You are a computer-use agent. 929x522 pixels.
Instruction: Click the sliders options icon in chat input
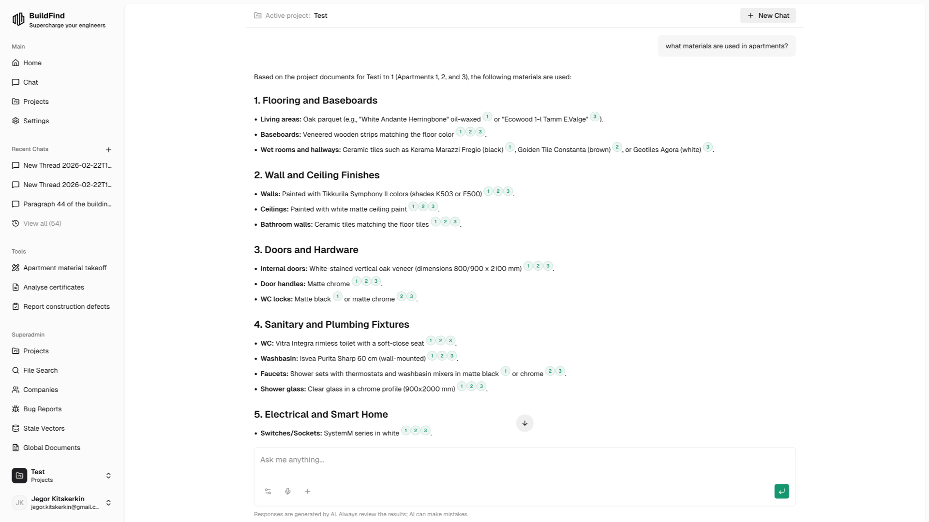pos(268,491)
